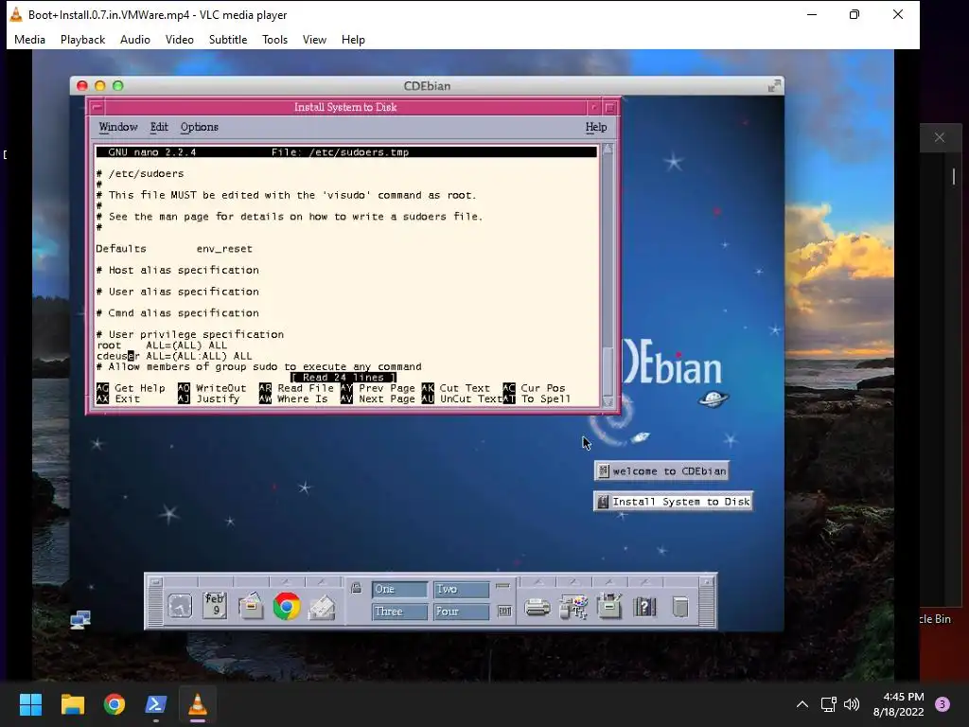Open VLC Media menu
The height and width of the screenshot is (727, 969).
(29, 40)
